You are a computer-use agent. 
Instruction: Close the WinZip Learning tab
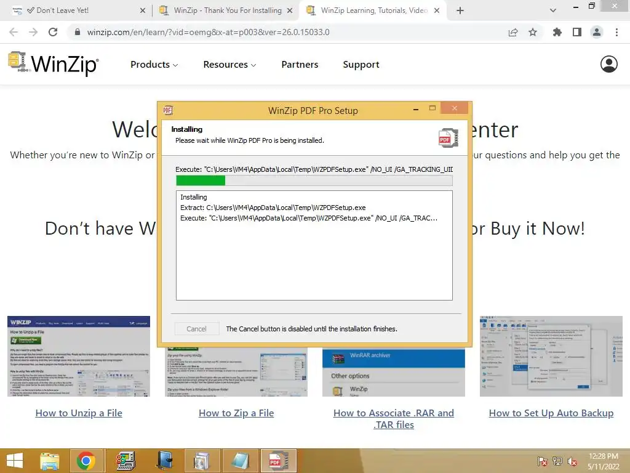tap(437, 10)
